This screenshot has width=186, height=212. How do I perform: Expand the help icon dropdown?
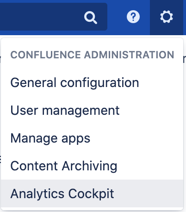133,17
